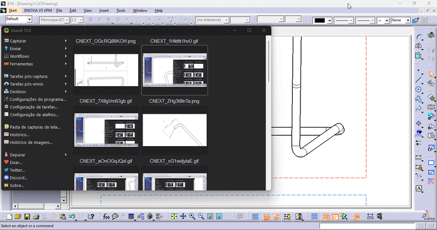Toggle Italic text formatting
This screenshot has width=437, height=230.
pyautogui.click(x=99, y=20)
